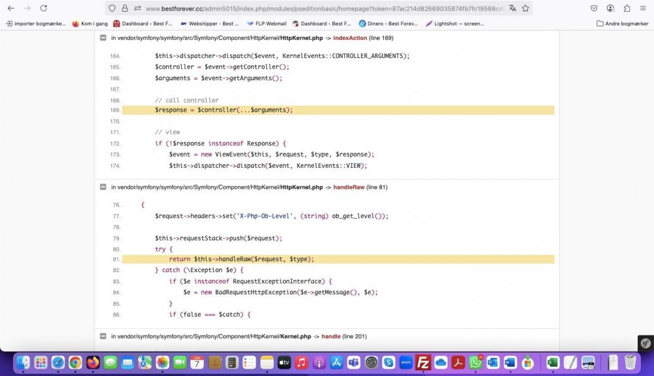
Task: Open the 'FLP Webmail' bookmark
Action: pos(267,23)
